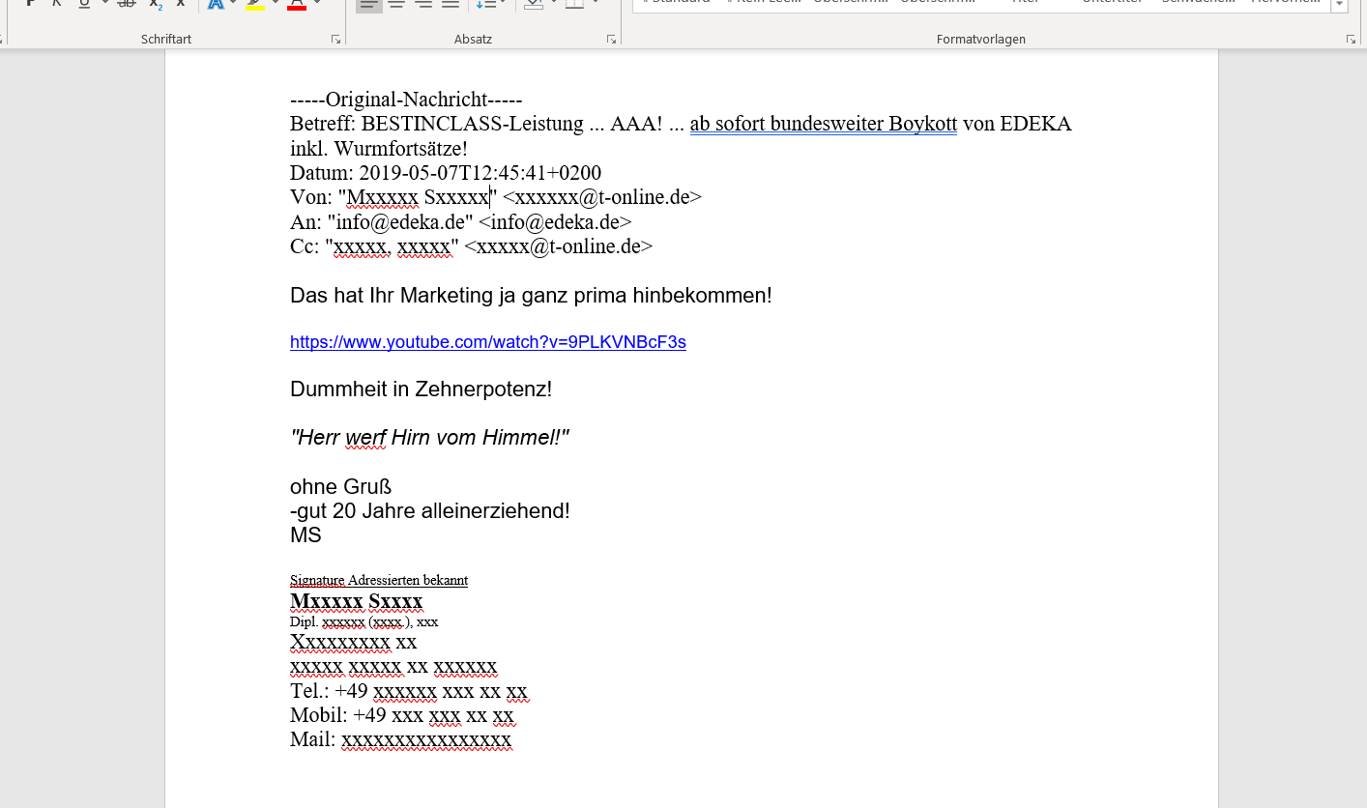Open the font color dropdown arrow

pos(317,3)
